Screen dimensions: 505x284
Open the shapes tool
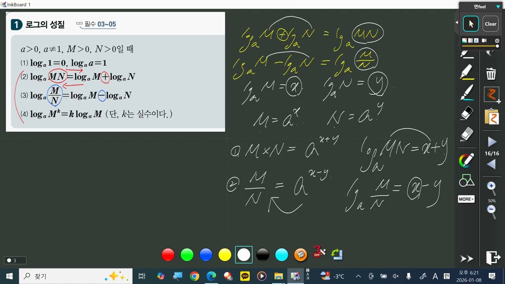coord(467,181)
